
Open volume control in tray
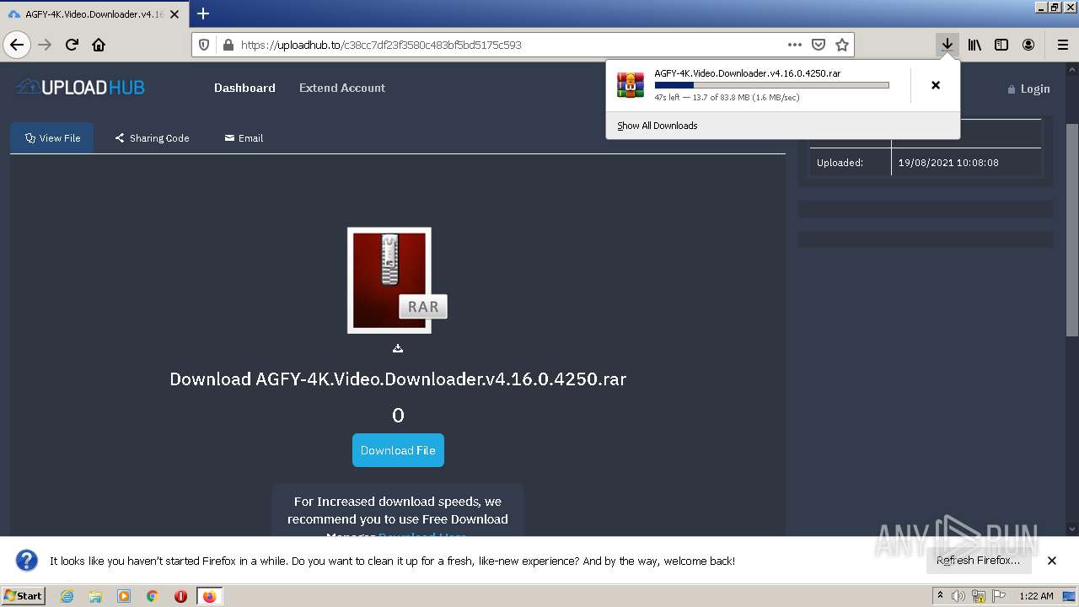tap(958, 596)
